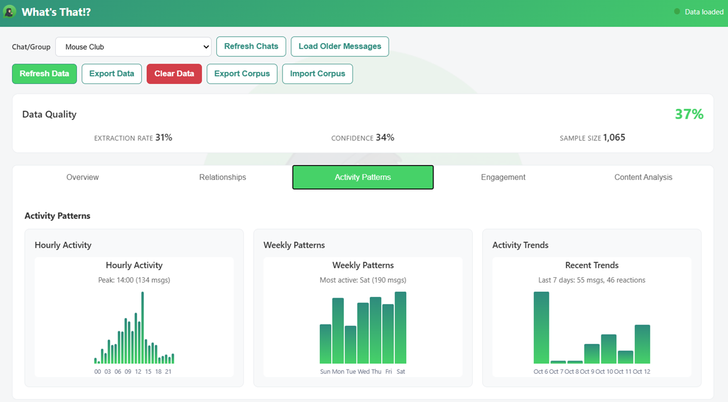Open the Relationships tab
Viewport: 728px width, 402px height.
(222, 178)
